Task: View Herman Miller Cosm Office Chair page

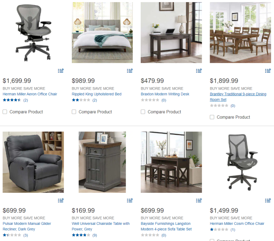Action: click(x=237, y=224)
